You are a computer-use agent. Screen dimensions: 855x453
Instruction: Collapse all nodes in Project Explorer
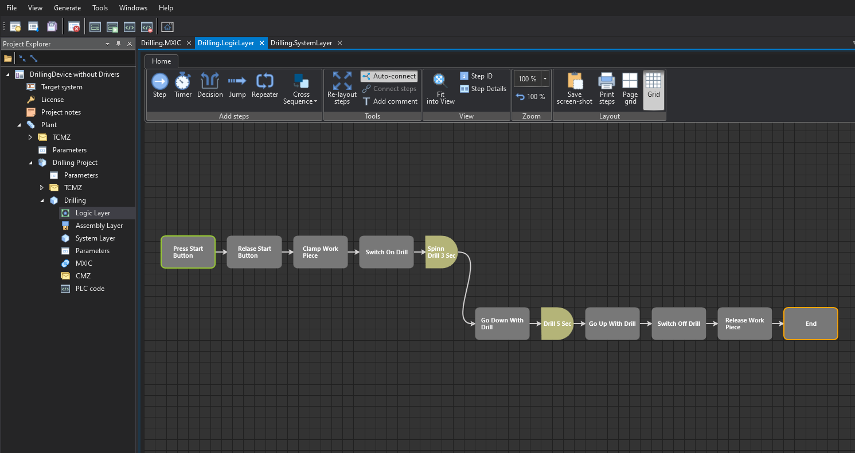[22, 58]
